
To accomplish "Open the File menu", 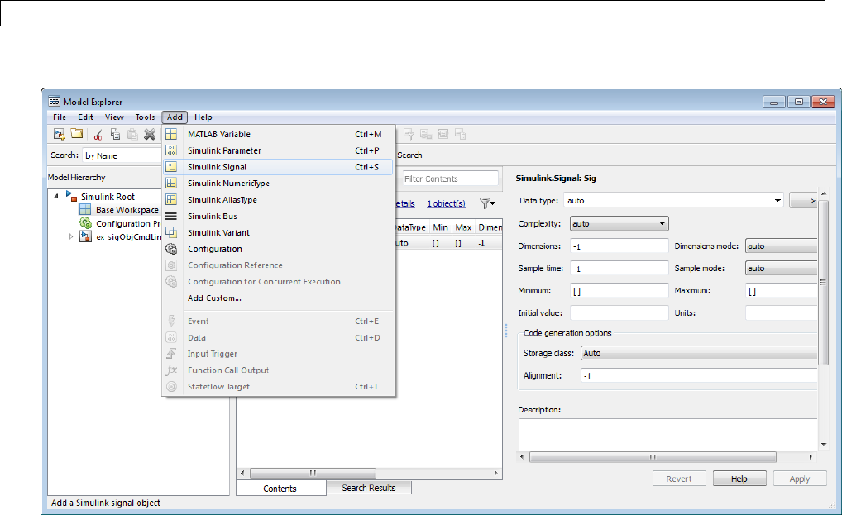I will pyautogui.click(x=60, y=117).
